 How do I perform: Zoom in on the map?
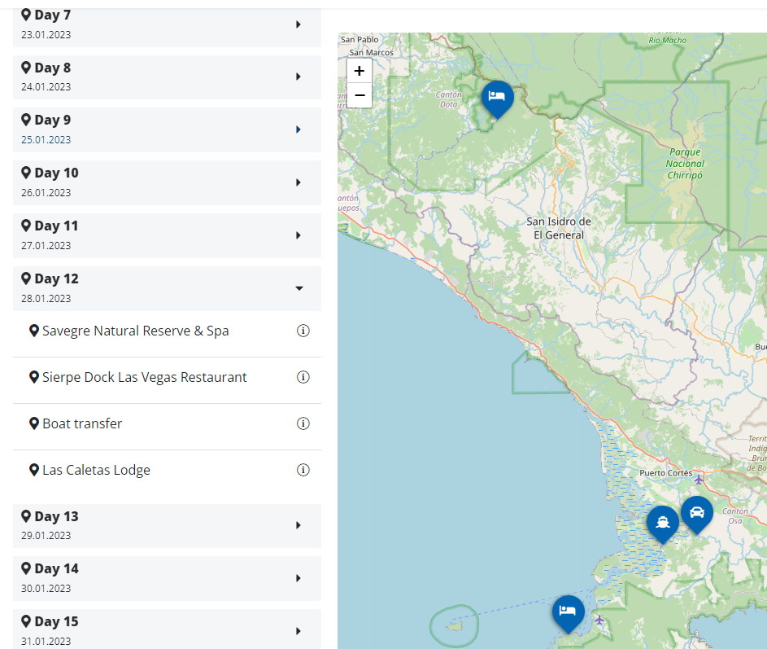(359, 71)
